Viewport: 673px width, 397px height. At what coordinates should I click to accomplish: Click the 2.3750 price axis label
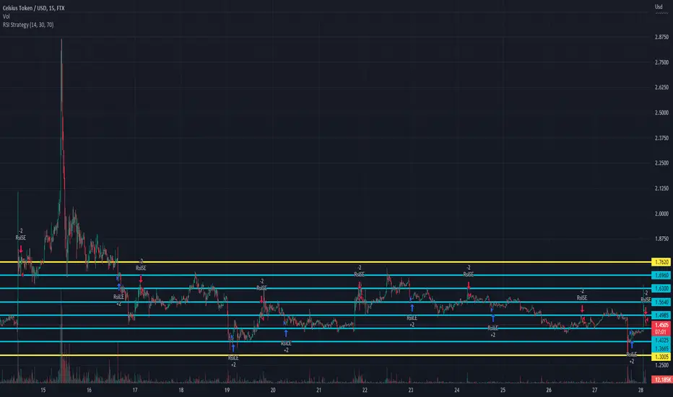tap(661, 138)
